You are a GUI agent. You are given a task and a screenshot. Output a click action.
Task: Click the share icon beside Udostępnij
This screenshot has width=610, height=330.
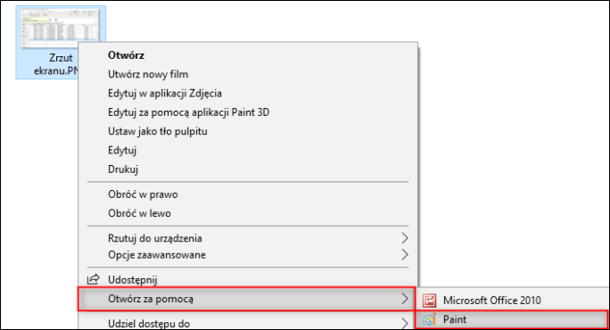click(x=93, y=279)
